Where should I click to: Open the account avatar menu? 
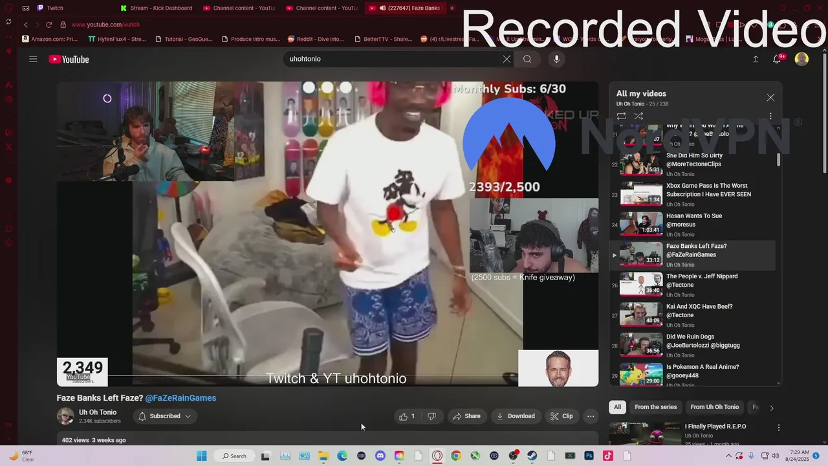click(x=801, y=59)
